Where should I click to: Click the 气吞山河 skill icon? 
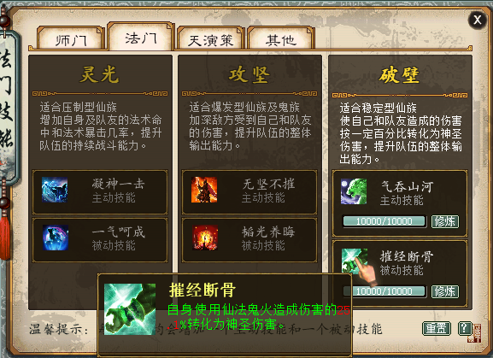(x=354, y=191)
